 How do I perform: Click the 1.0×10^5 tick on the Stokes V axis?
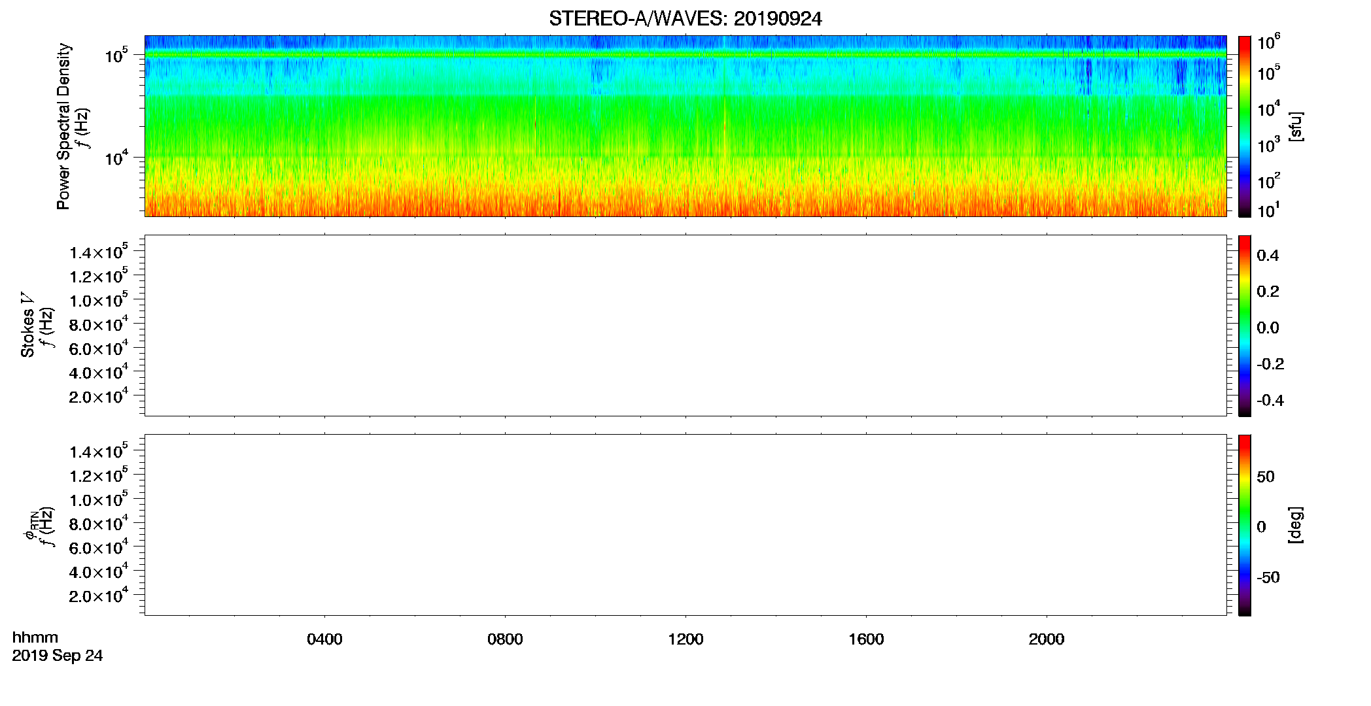pos(99,300)
